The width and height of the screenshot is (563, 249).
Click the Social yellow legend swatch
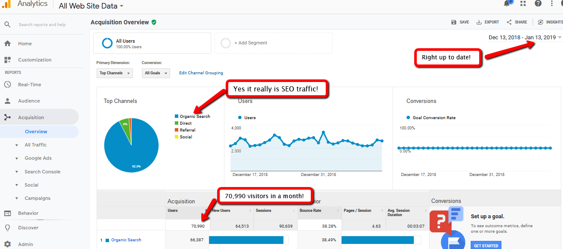click(x=177, y=137)
